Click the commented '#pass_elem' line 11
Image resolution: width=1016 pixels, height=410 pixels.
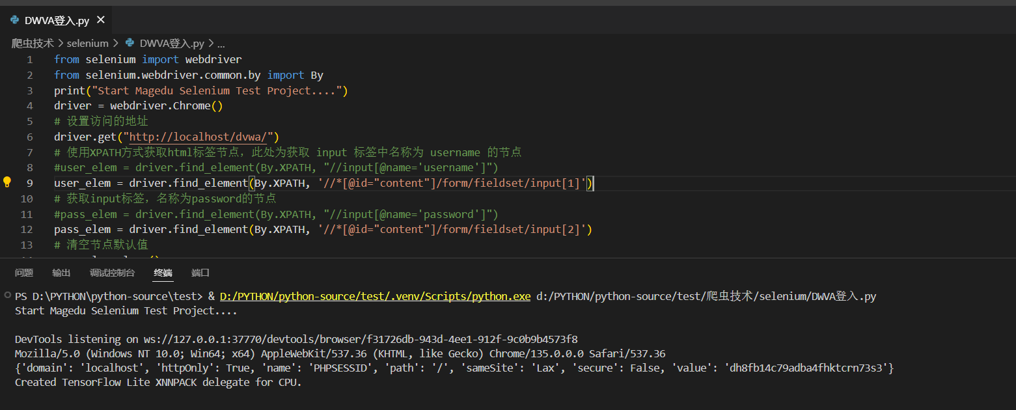tap(276, 214)
